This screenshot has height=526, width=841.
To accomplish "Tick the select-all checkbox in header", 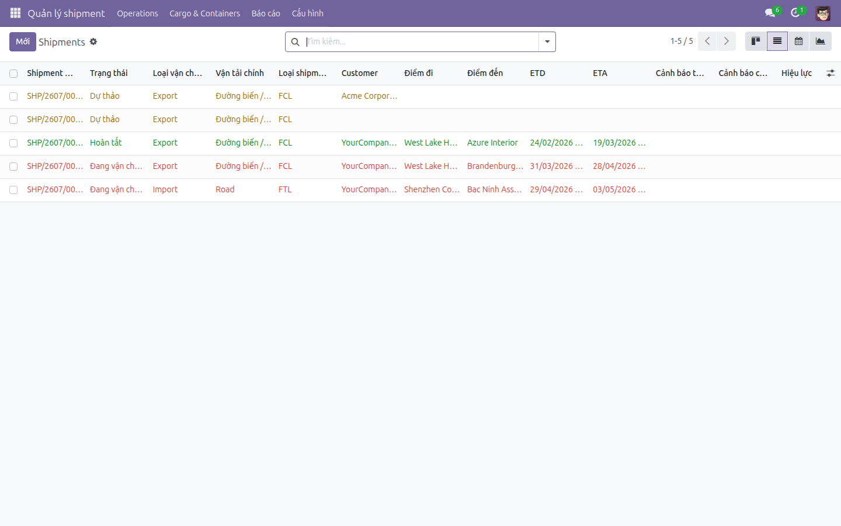I will (x=13, y=74).
